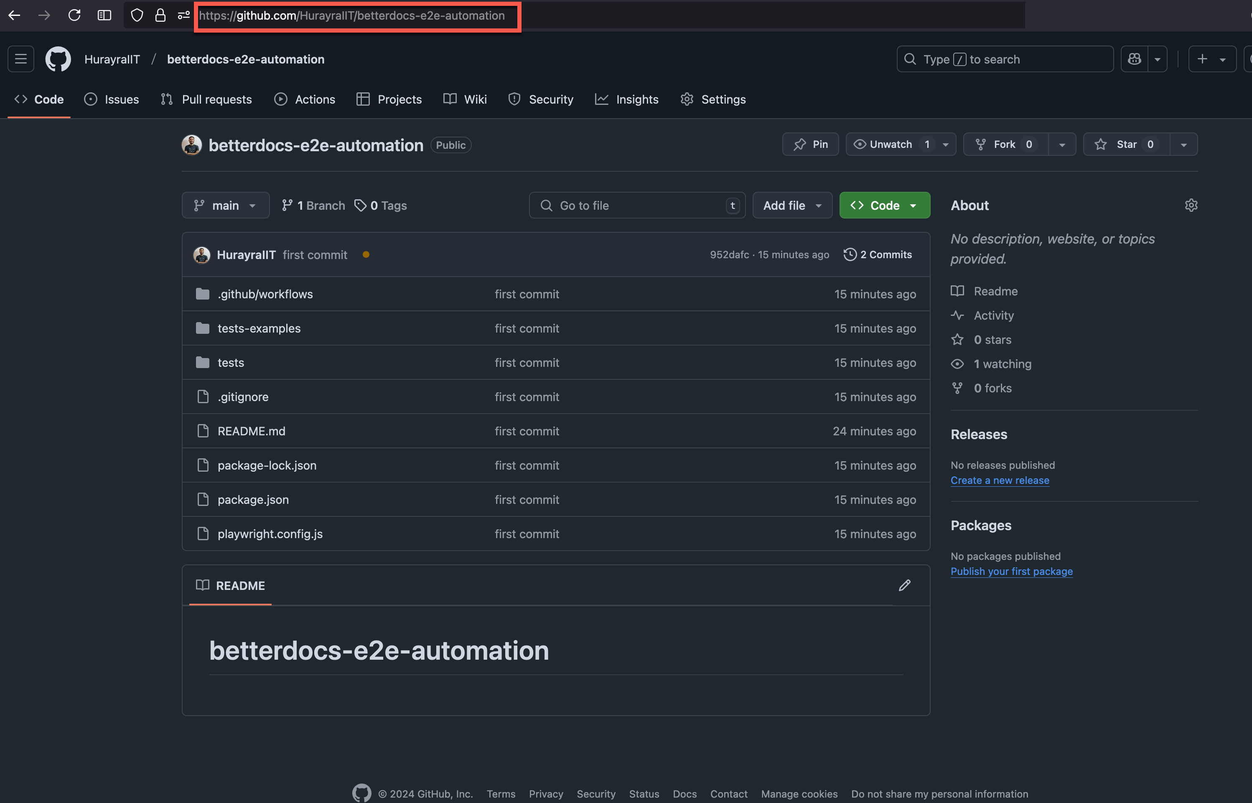Expand the Unwatch notification options arrow

[946, 145]
